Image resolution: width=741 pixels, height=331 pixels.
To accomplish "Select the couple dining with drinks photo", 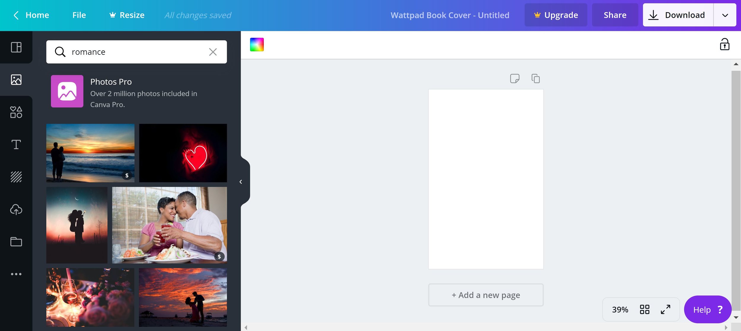I will pyautogui.click(x=170, y=225).
